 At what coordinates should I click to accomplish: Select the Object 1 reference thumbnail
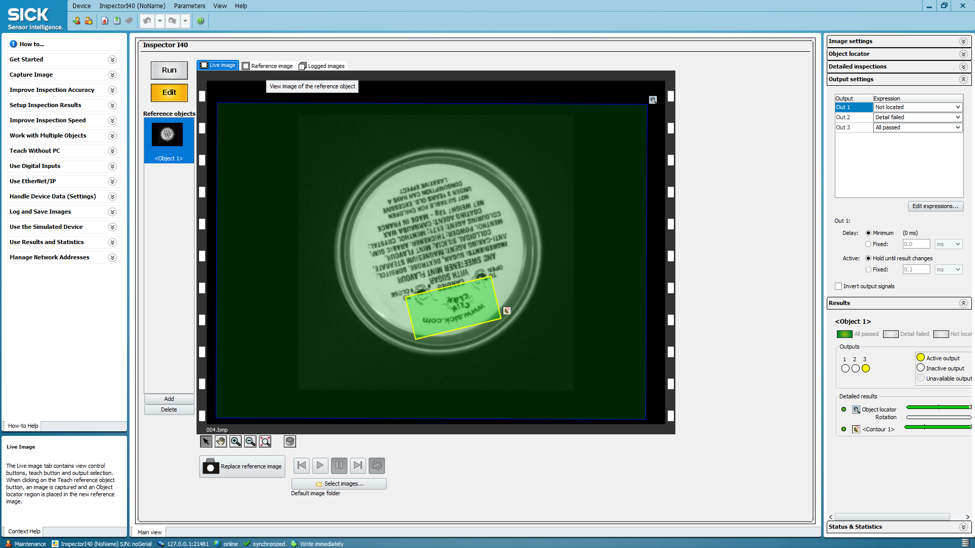(x=168, y=134)
